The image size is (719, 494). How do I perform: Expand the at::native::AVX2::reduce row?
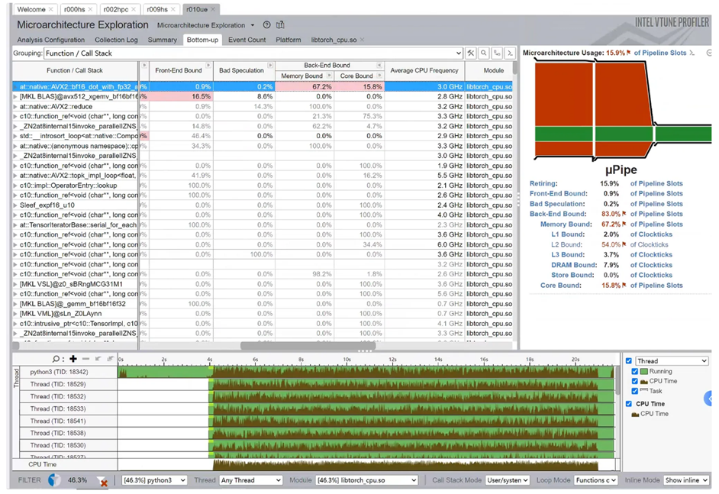15,106
